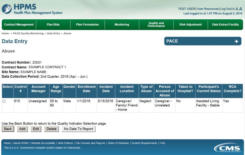Image resolution: width=245 pixels, height=155 pixels.
Task: Open Website Accessibility footer link
Action: pos(43,143)
